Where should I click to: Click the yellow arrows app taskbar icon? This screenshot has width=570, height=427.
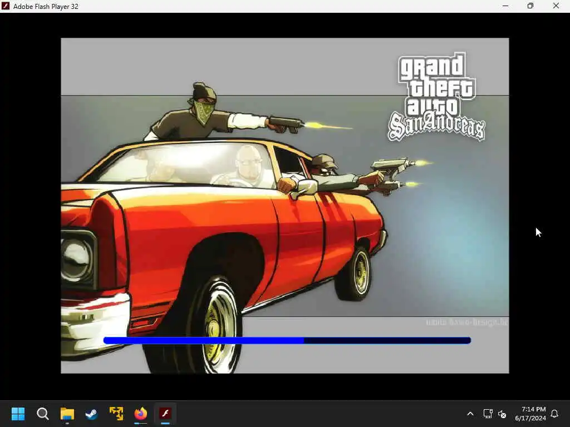[x=116, y=414]
